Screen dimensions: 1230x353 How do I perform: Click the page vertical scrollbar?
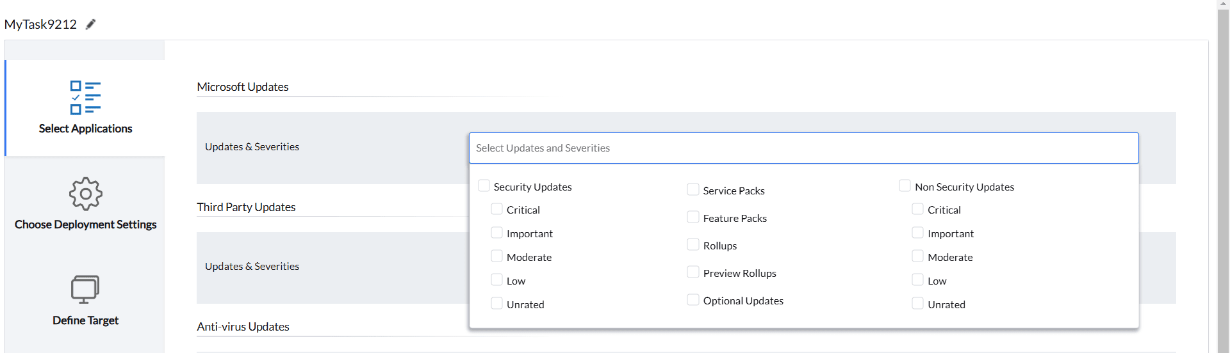1223,179
